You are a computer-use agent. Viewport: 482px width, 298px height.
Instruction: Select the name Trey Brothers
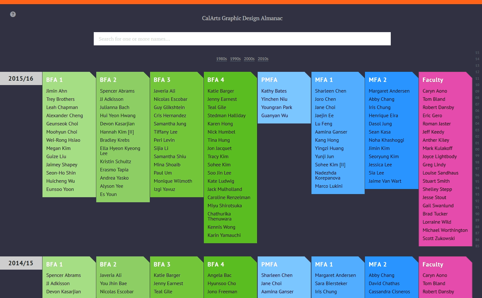(60, 99)
